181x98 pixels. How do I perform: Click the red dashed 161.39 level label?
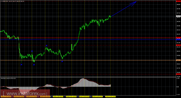coord(179,45)
